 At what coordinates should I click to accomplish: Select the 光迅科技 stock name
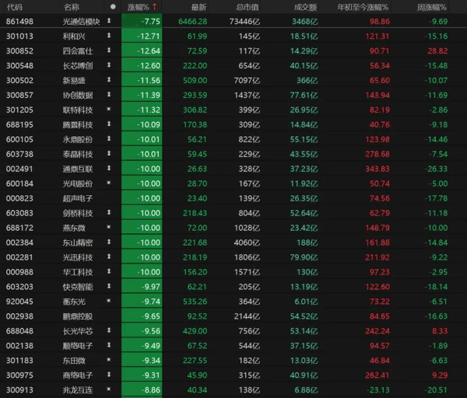coord(78,257)
